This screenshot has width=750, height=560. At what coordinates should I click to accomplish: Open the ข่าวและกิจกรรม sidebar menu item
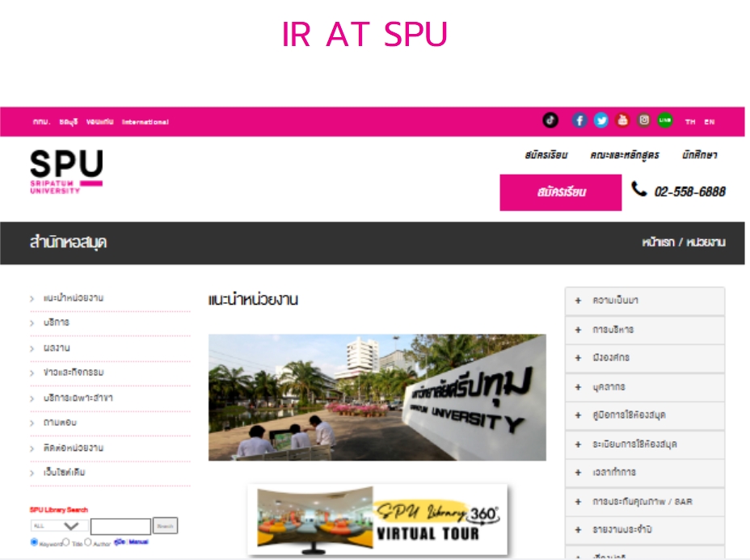(x=74, y=372)
